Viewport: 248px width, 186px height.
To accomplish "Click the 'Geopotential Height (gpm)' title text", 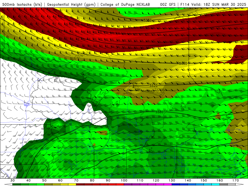I will coord(71,4).
